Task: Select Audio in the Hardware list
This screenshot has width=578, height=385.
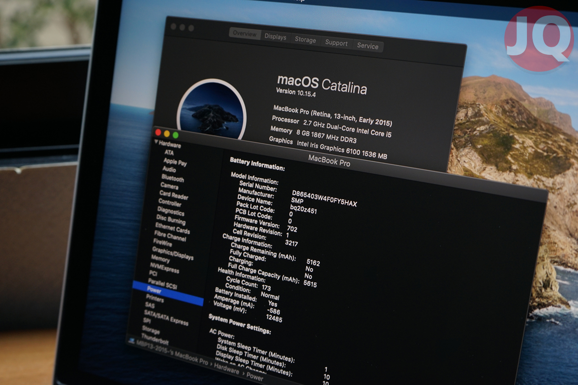Action: click(170, 169)
